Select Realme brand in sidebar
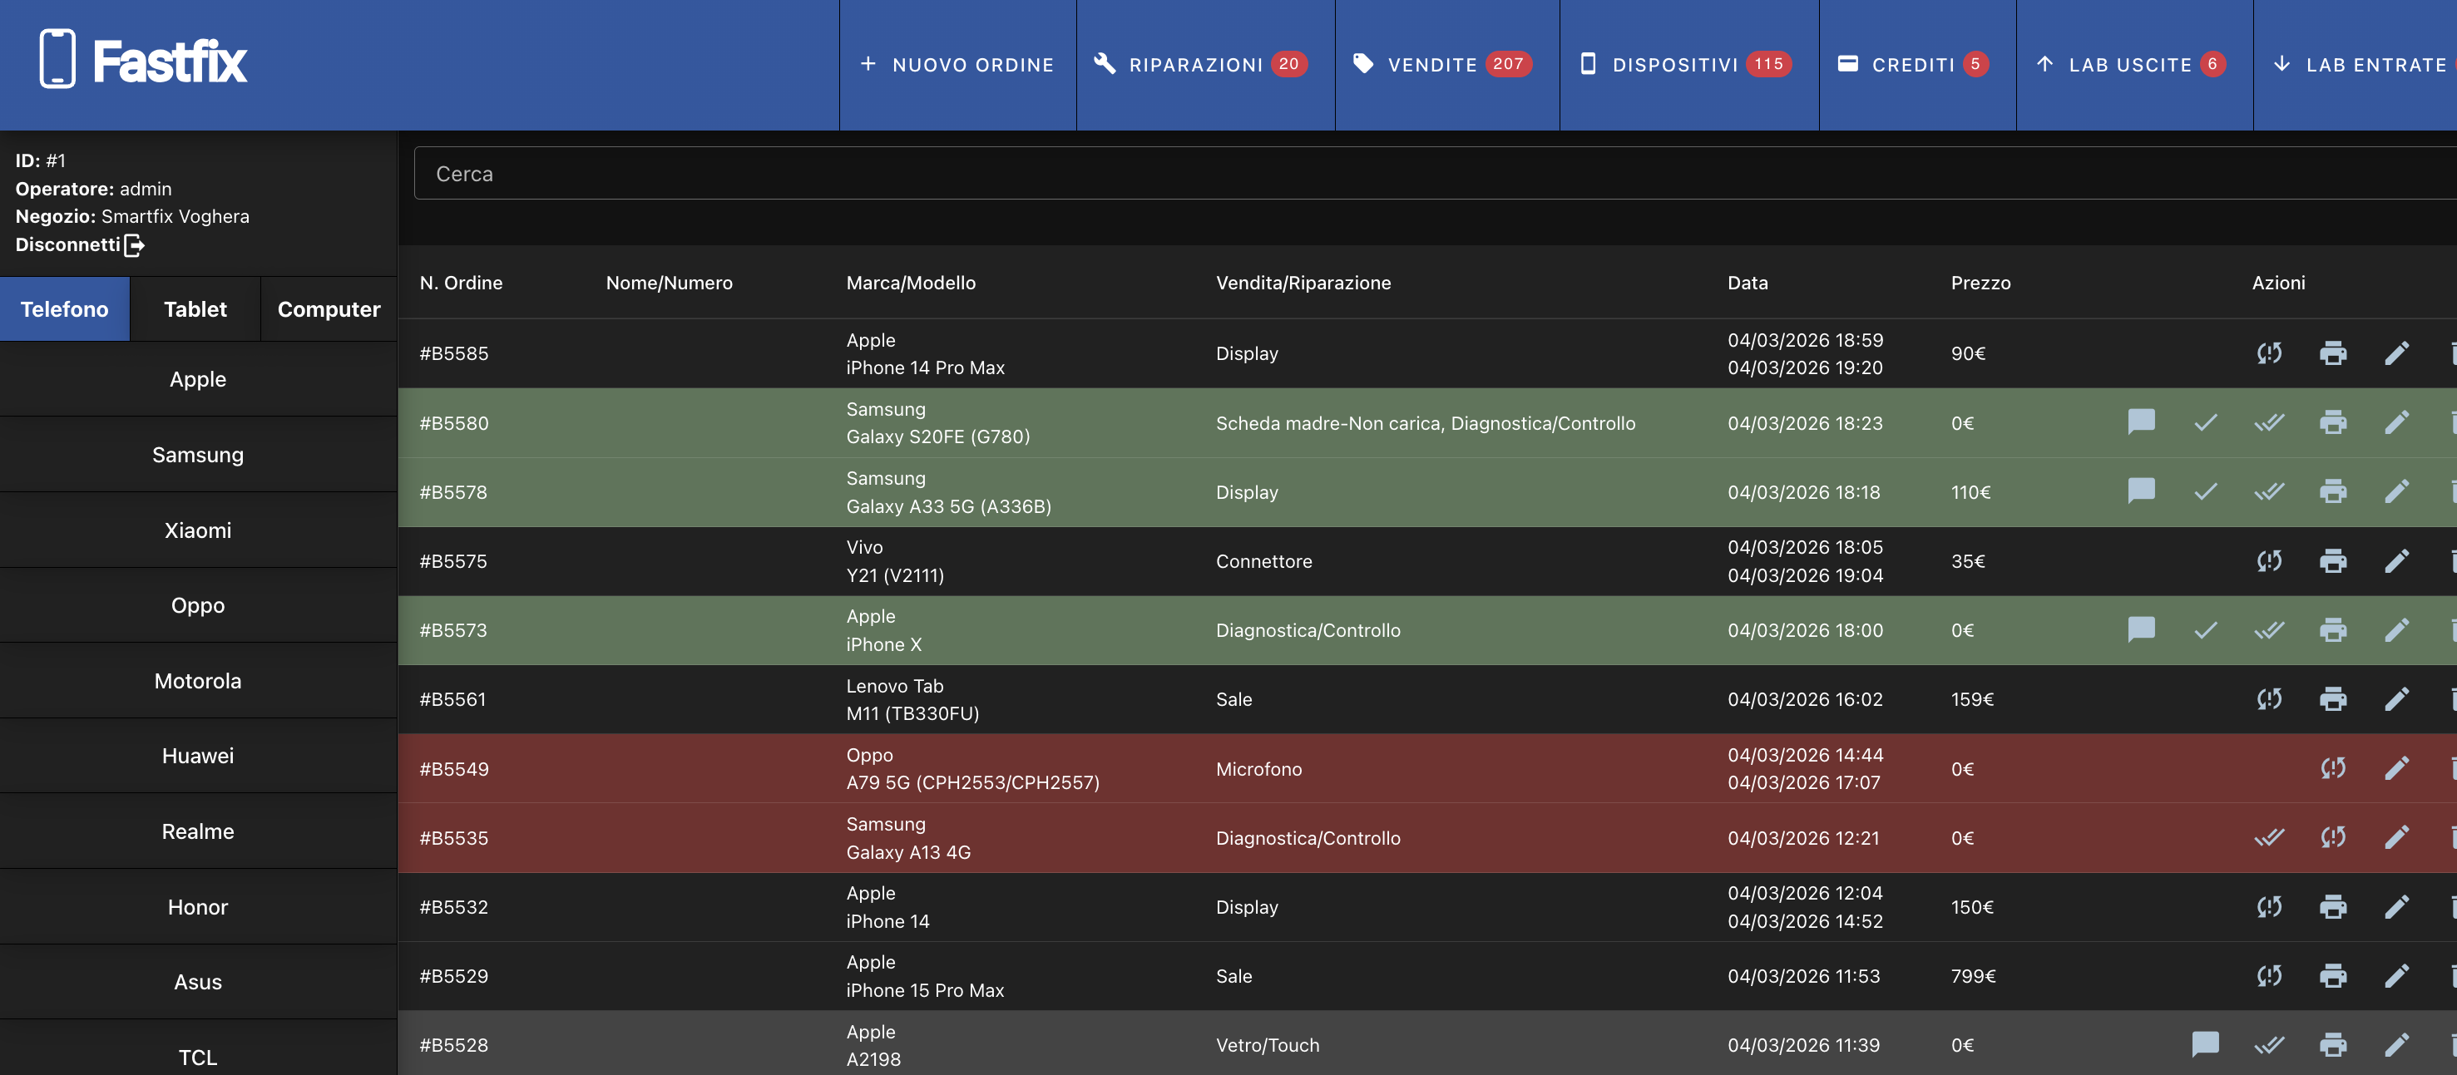This screenshot has width=2457, height=1075. point(199,831)
